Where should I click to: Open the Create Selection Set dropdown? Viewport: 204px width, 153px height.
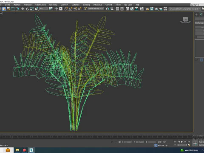click(96, 8)
